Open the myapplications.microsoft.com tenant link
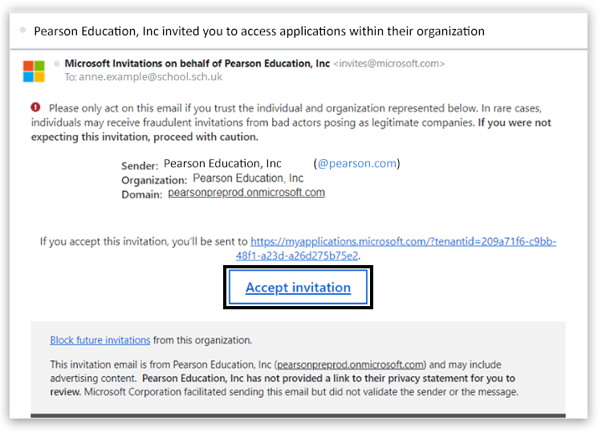Viewport: 602px width, 433px height. click(403, 242)
